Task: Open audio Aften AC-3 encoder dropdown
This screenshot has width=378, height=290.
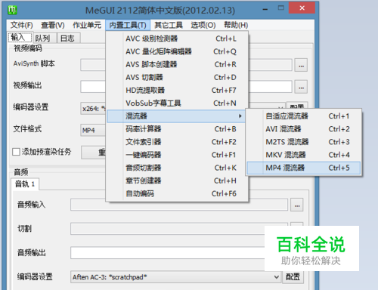Action: [x=176, y=277]
